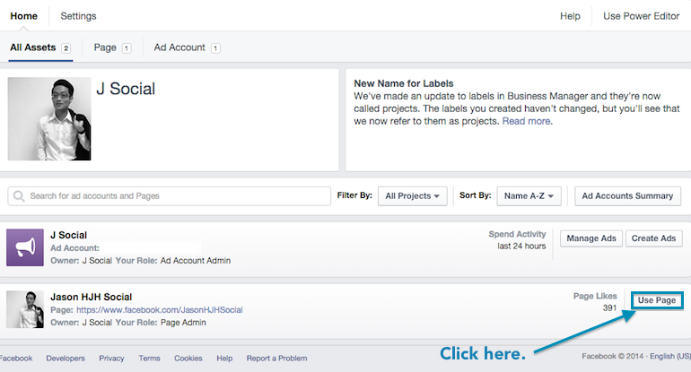Click Report a Problem in footer
This screenshot has width=691, height=372.
pyautogui.click(x=276, y=359)
